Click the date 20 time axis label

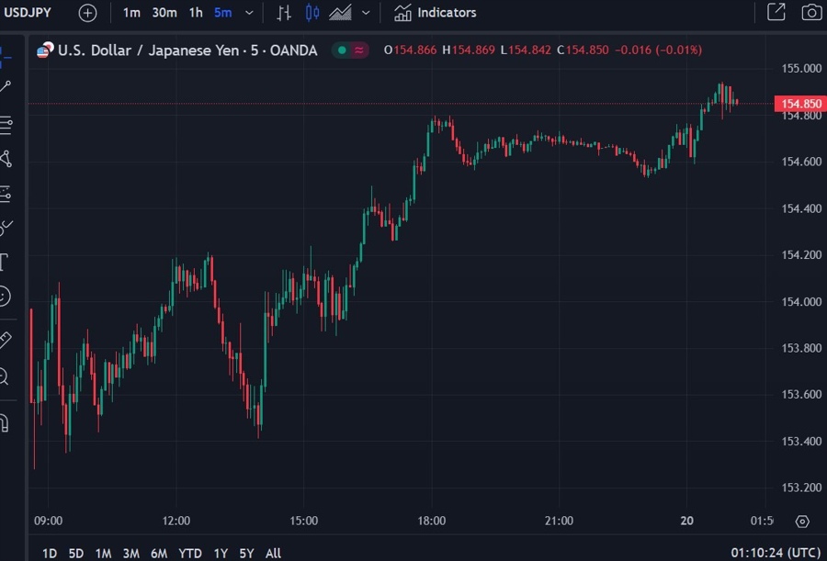click(x=686, y=521)
